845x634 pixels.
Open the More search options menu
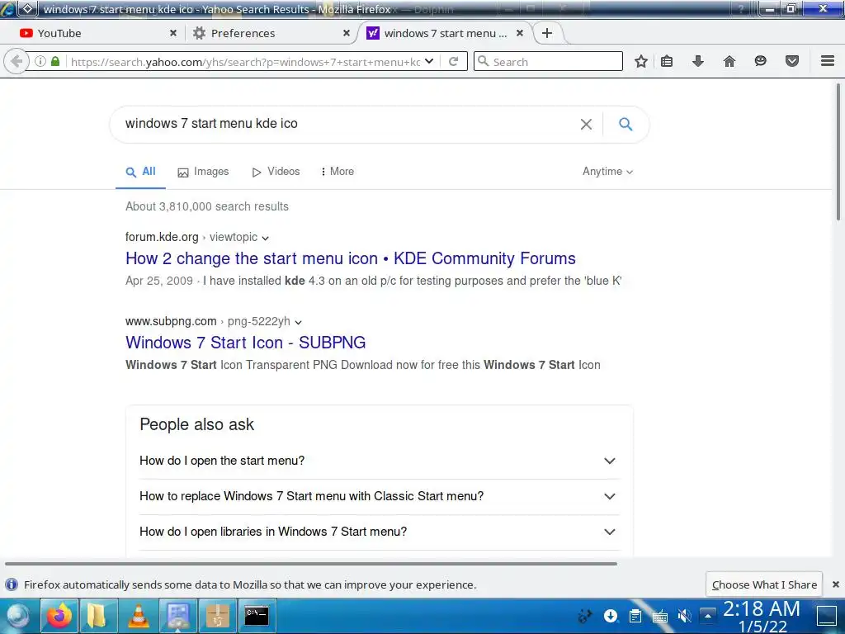pyautogui.click(x=338, y=172)
